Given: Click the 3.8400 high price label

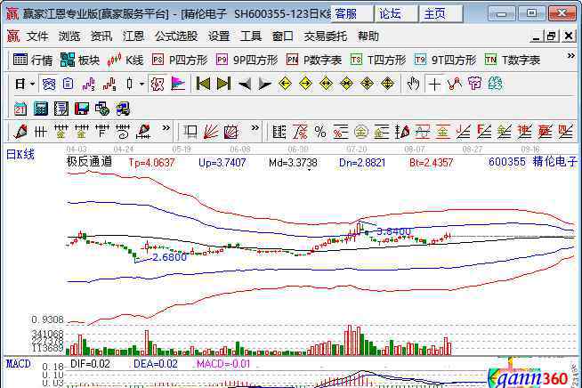Looking at the screenshot, I should click(394, 231).
